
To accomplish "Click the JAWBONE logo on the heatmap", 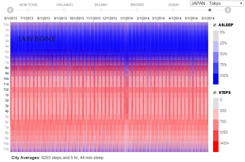I will [x=37, y=39].
